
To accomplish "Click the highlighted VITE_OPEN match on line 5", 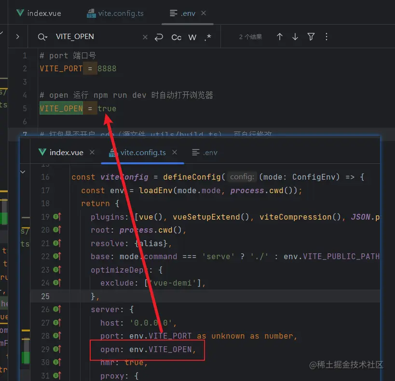I will coord(61,108).
